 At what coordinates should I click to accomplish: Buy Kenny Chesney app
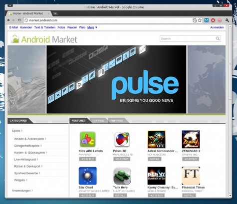pos(156,196)
